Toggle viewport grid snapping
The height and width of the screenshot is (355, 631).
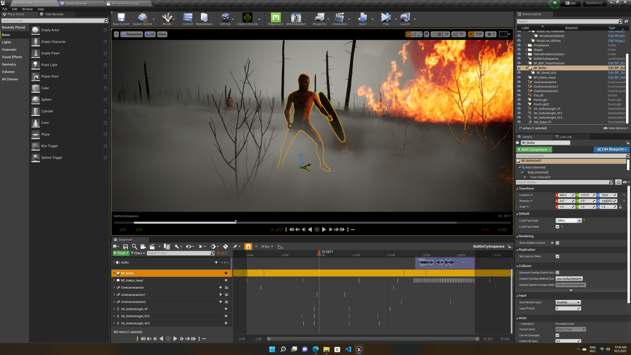click(x=439, y=34)
